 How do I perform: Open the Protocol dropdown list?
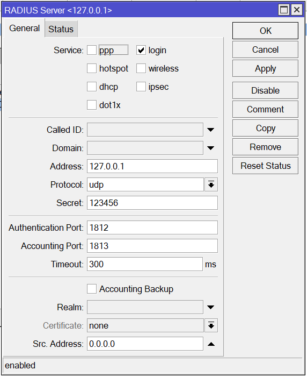tap(211, 184)
